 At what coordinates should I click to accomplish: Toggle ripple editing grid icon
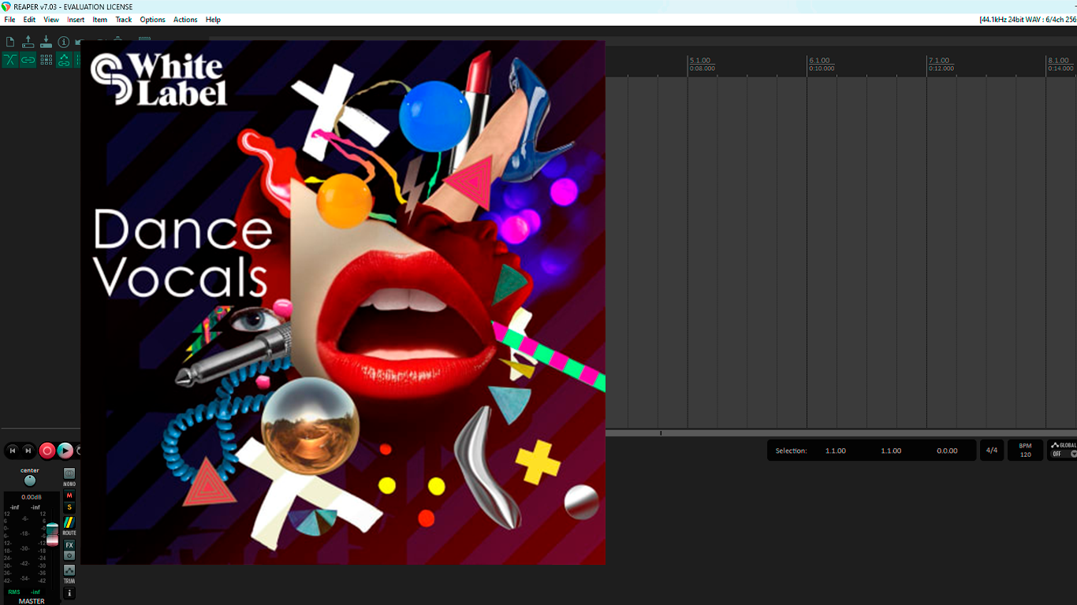pyautogui.click(x=46, y=60)
